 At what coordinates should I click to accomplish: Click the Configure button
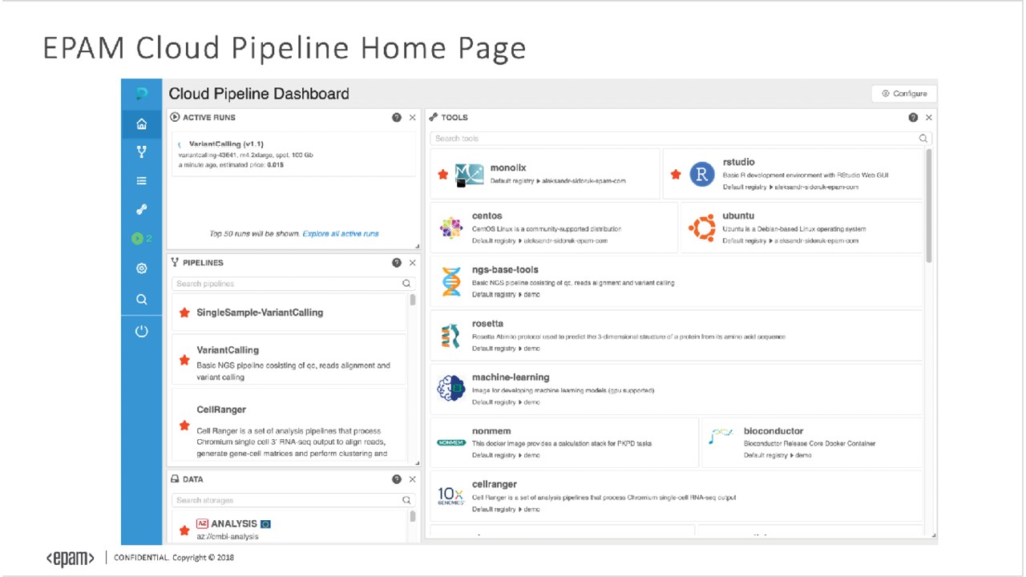click(904, 94)
